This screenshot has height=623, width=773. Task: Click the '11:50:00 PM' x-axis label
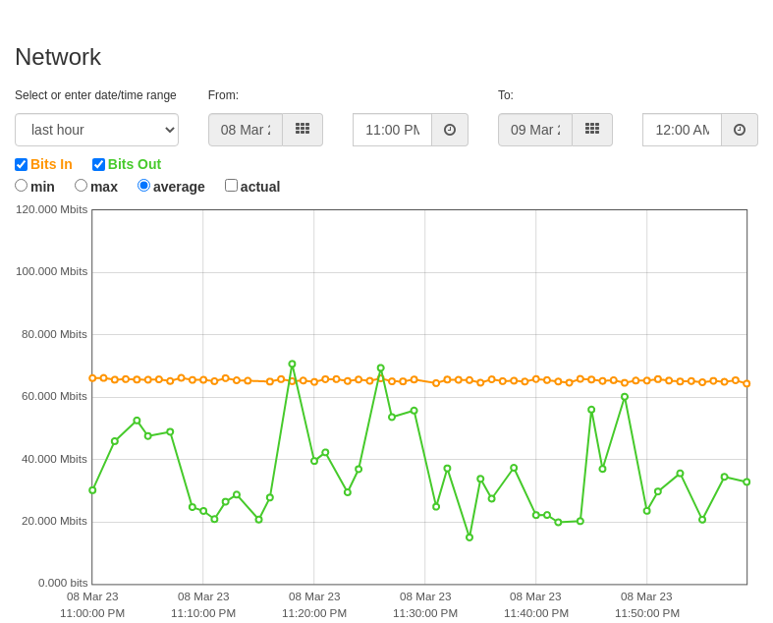point(647,613)
